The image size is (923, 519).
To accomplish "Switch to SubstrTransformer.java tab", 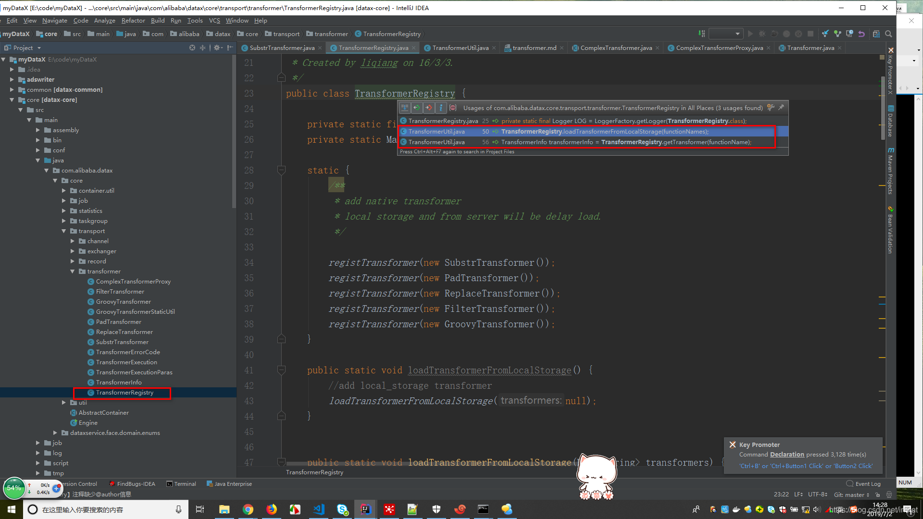I will coord(282,48).
